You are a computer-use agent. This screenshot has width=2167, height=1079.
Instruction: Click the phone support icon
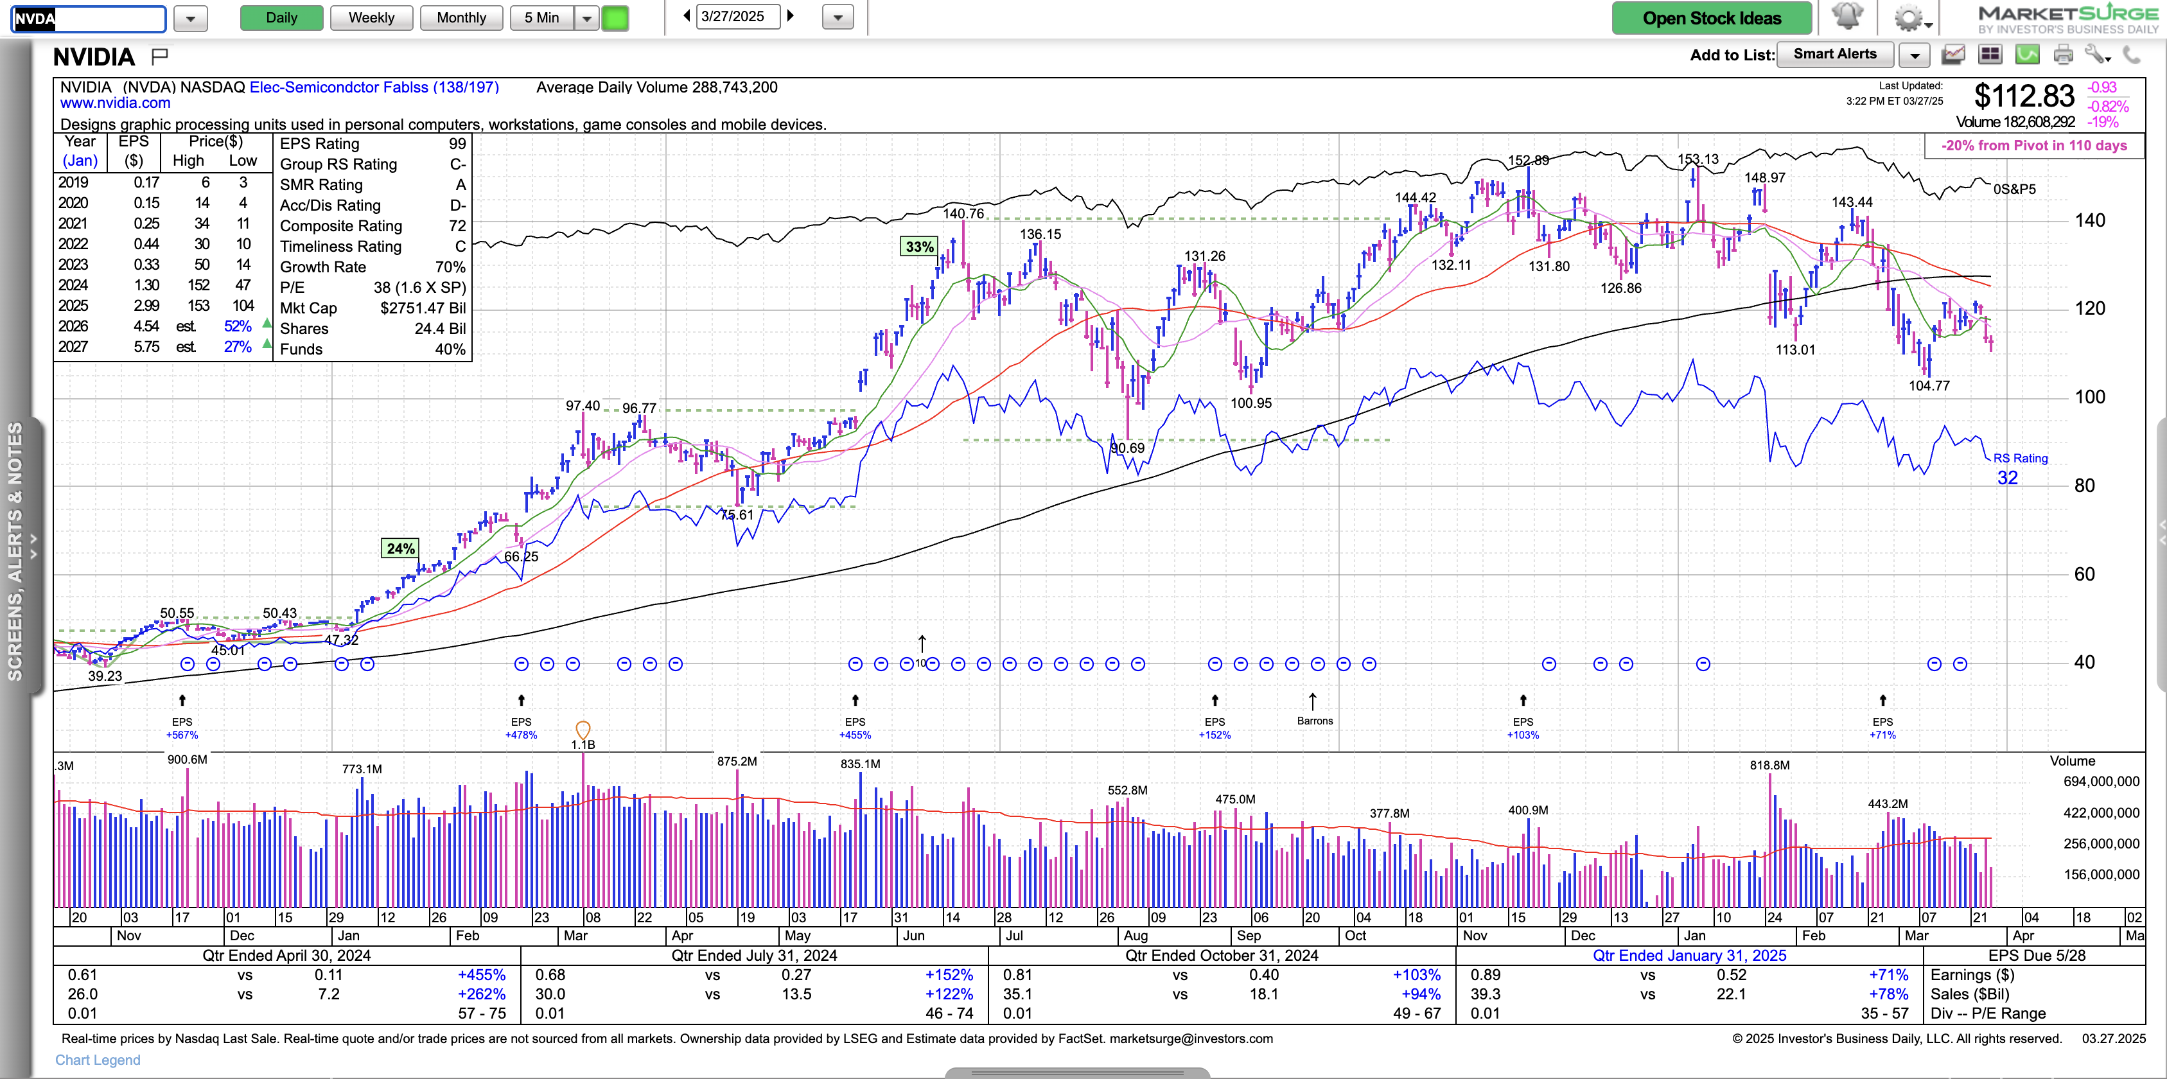pyautogui.click(x=2132, y=55)
